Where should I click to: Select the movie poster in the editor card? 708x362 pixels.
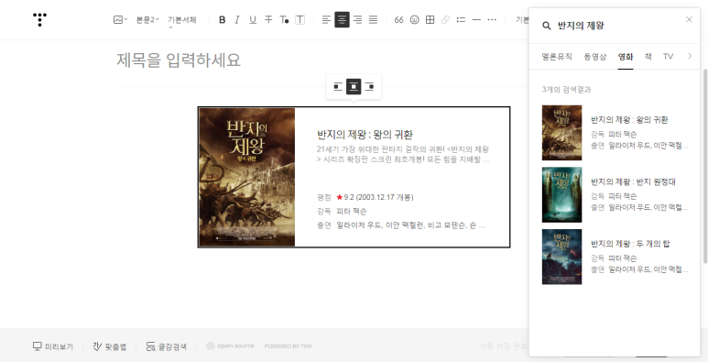coord(247,177)
